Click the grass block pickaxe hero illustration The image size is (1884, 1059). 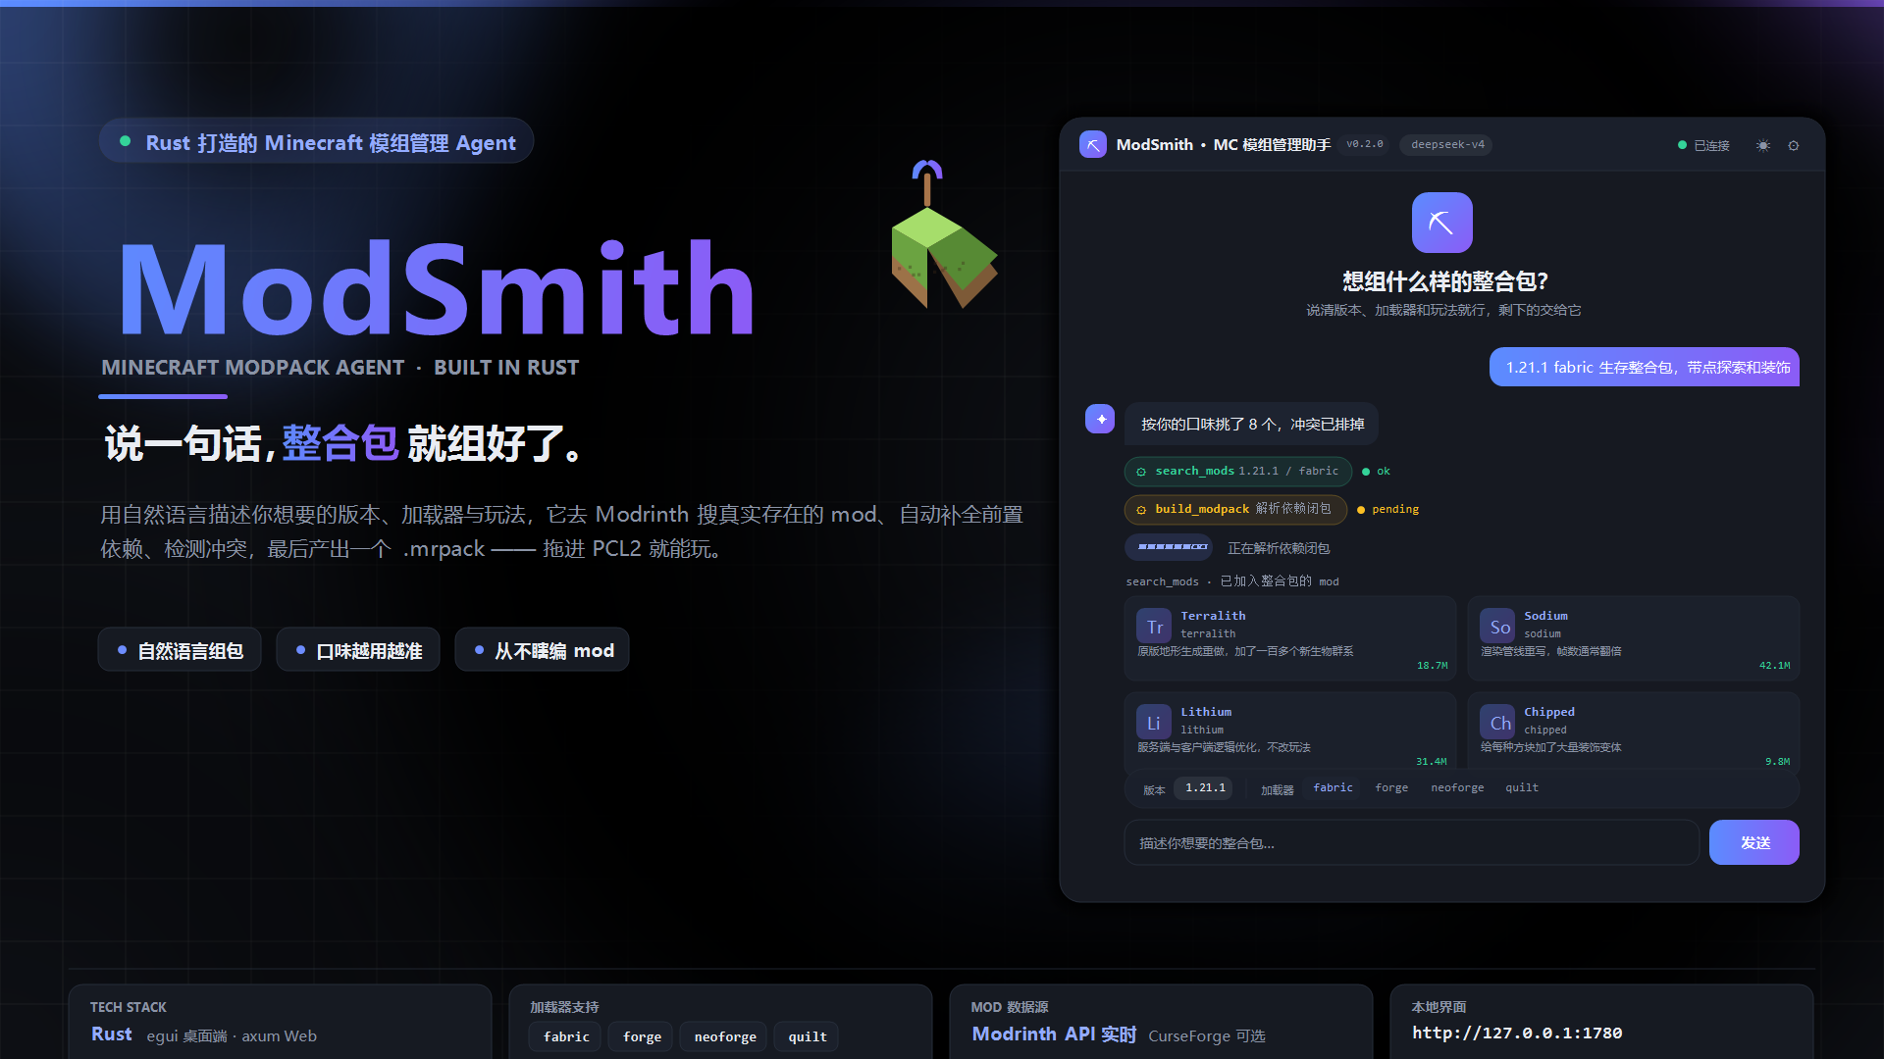point(943,235)
